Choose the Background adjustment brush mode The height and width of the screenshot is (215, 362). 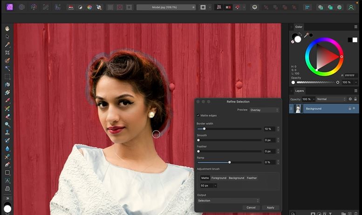236,178
